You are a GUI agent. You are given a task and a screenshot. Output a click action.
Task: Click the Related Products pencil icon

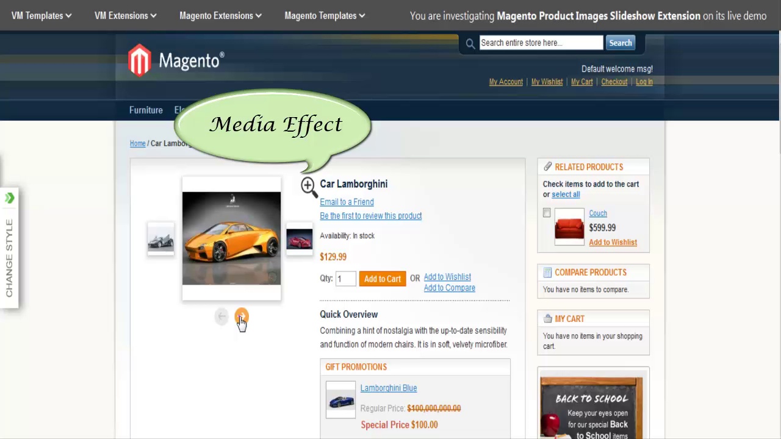tap(547, 166)
